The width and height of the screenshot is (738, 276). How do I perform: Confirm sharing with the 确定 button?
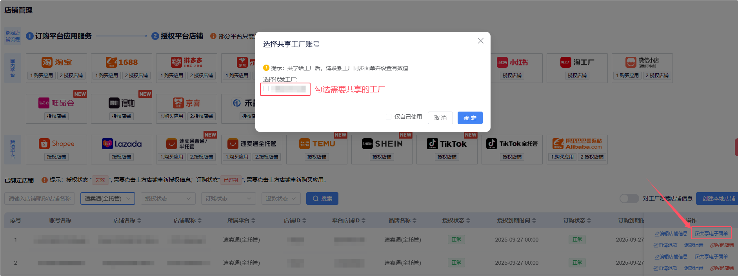pyautogui.click(x=470, y=118)
